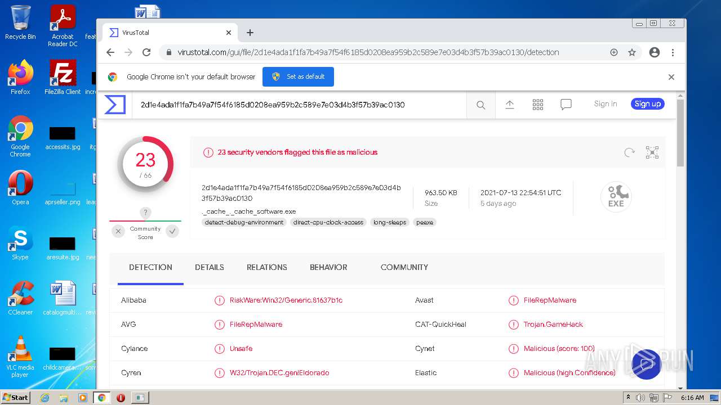721x405 pixels.
Task: Click the Sign up button
Action: [x=647, y=104]
